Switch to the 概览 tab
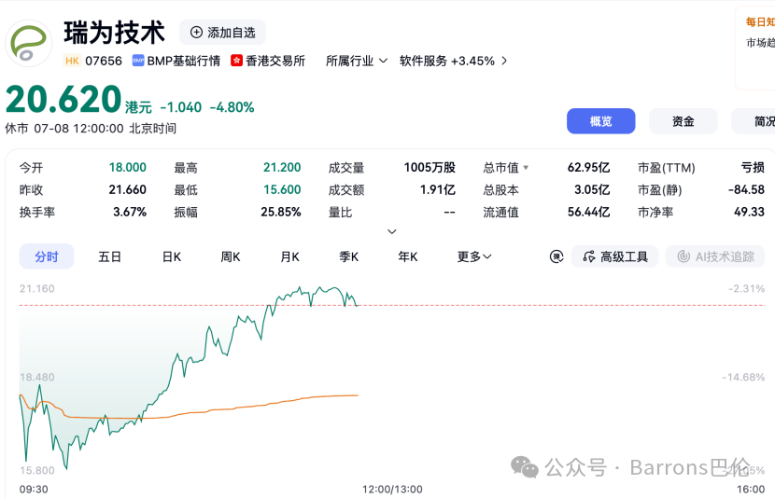Screen dimensions: 775x498 (x=600, y=121)
